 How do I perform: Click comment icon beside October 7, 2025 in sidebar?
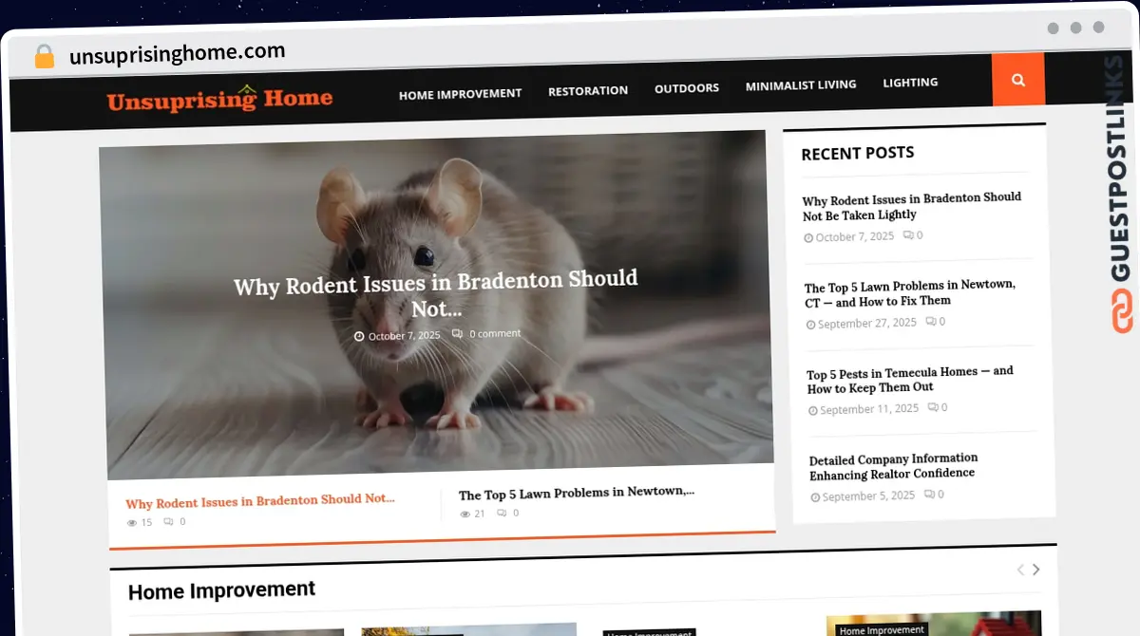tap(907, 235)
